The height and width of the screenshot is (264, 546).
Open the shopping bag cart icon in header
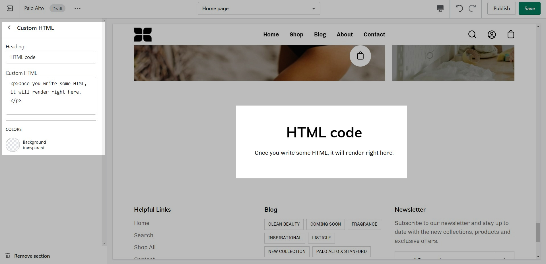tap(511, 34)
